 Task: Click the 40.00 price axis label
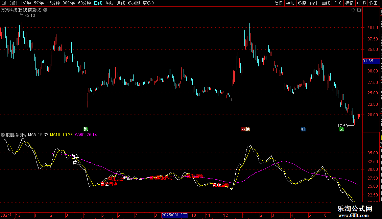(x=373, y=28)
